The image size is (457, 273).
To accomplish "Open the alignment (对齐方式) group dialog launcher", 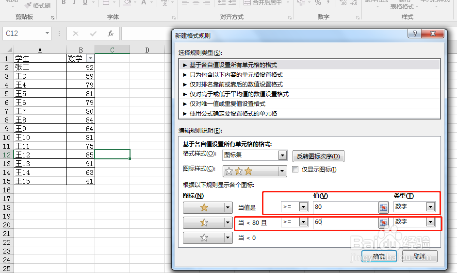I will [x=290, y=18].
